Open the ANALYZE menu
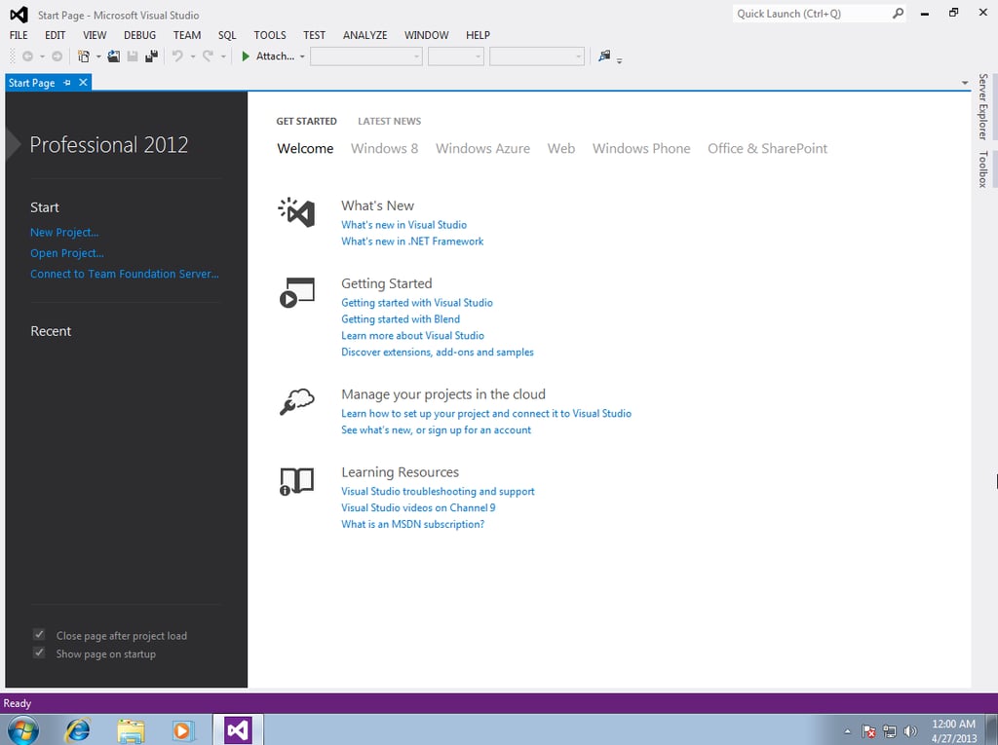 tap(365, 35)
